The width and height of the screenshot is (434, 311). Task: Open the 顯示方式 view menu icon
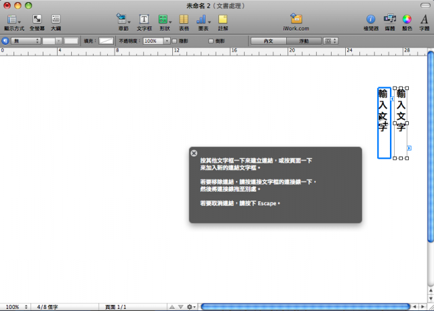pyautogui.click(x=12, y=20)
